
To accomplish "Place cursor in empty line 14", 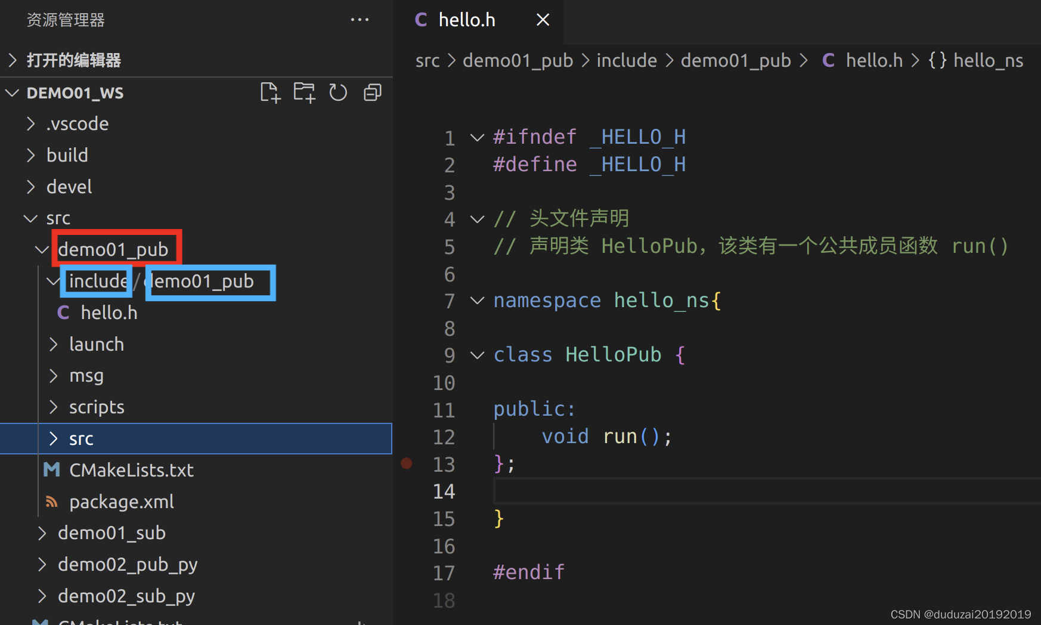I will (767, 491).
